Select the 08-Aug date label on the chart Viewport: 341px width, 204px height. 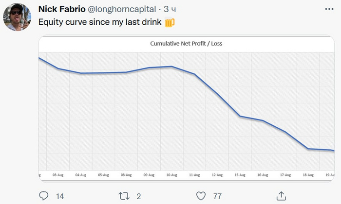pyautogui.click(x=126, y=174)
